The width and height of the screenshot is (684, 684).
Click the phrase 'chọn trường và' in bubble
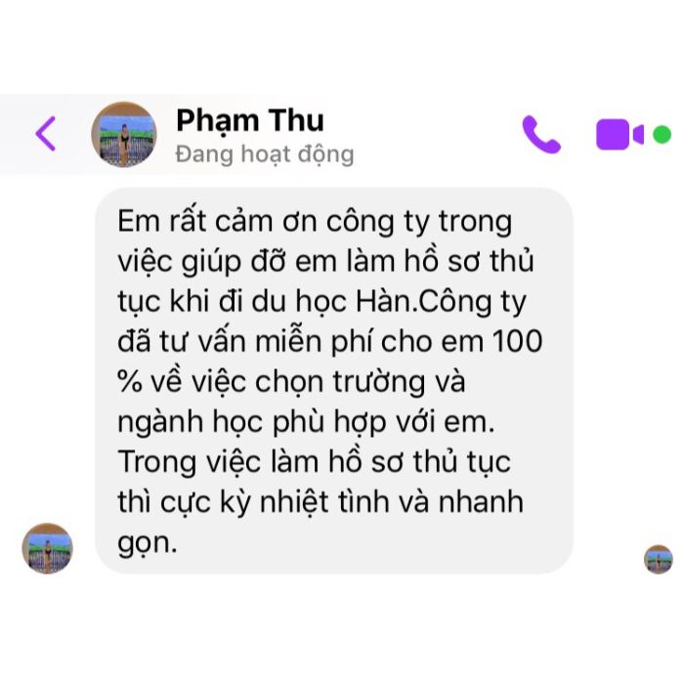[361, 382]
